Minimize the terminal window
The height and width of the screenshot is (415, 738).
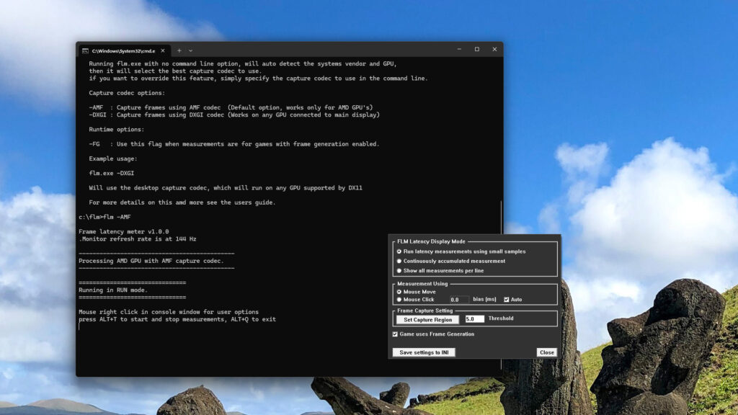point(459,50)
